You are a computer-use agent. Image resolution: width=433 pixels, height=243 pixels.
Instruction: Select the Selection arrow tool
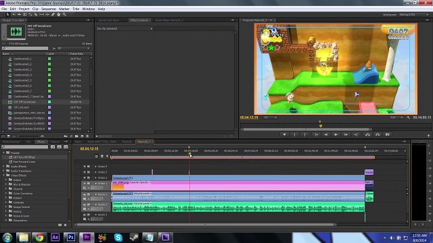click(x=7, y=14)
